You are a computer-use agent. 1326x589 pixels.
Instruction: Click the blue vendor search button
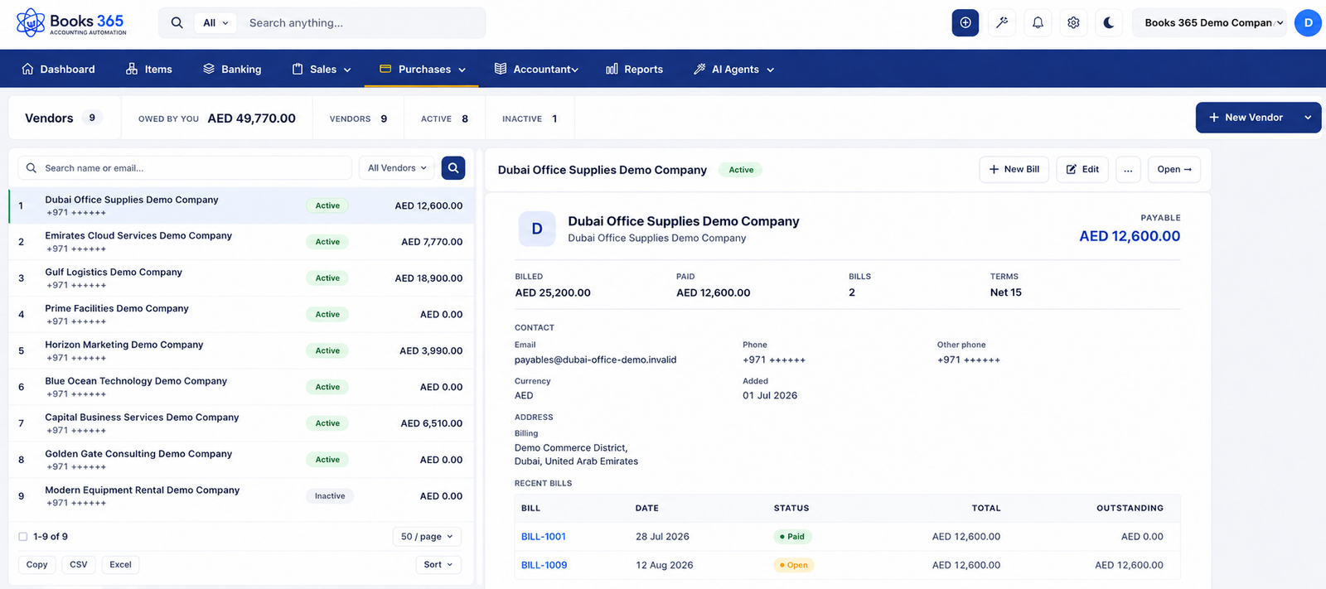tap(453, 168)
